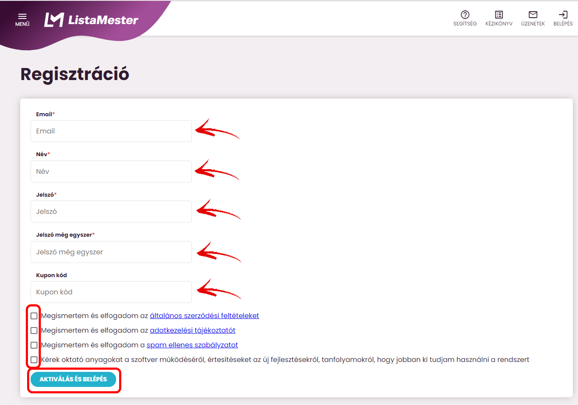The width and height of the screenshot is (578, 405).
Task: Check the adatkezelési tájékoztató checkbox
Action: click(x=34, y=331)
